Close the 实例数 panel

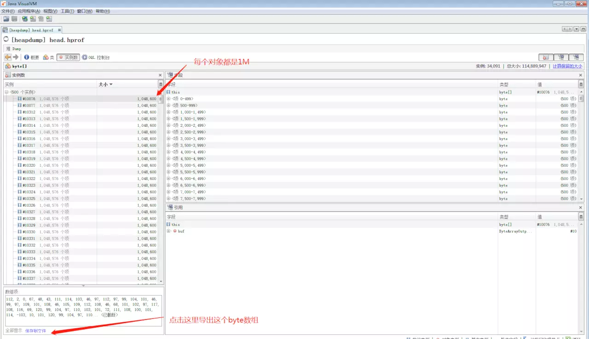click(160, 75)
